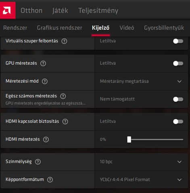Switch to the Videó tab
The image size is (190, 193).
click(x=127, y=28)
